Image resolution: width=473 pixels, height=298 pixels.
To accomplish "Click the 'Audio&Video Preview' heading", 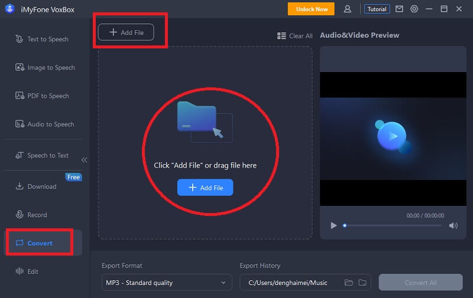I will (x=359, y=35).
